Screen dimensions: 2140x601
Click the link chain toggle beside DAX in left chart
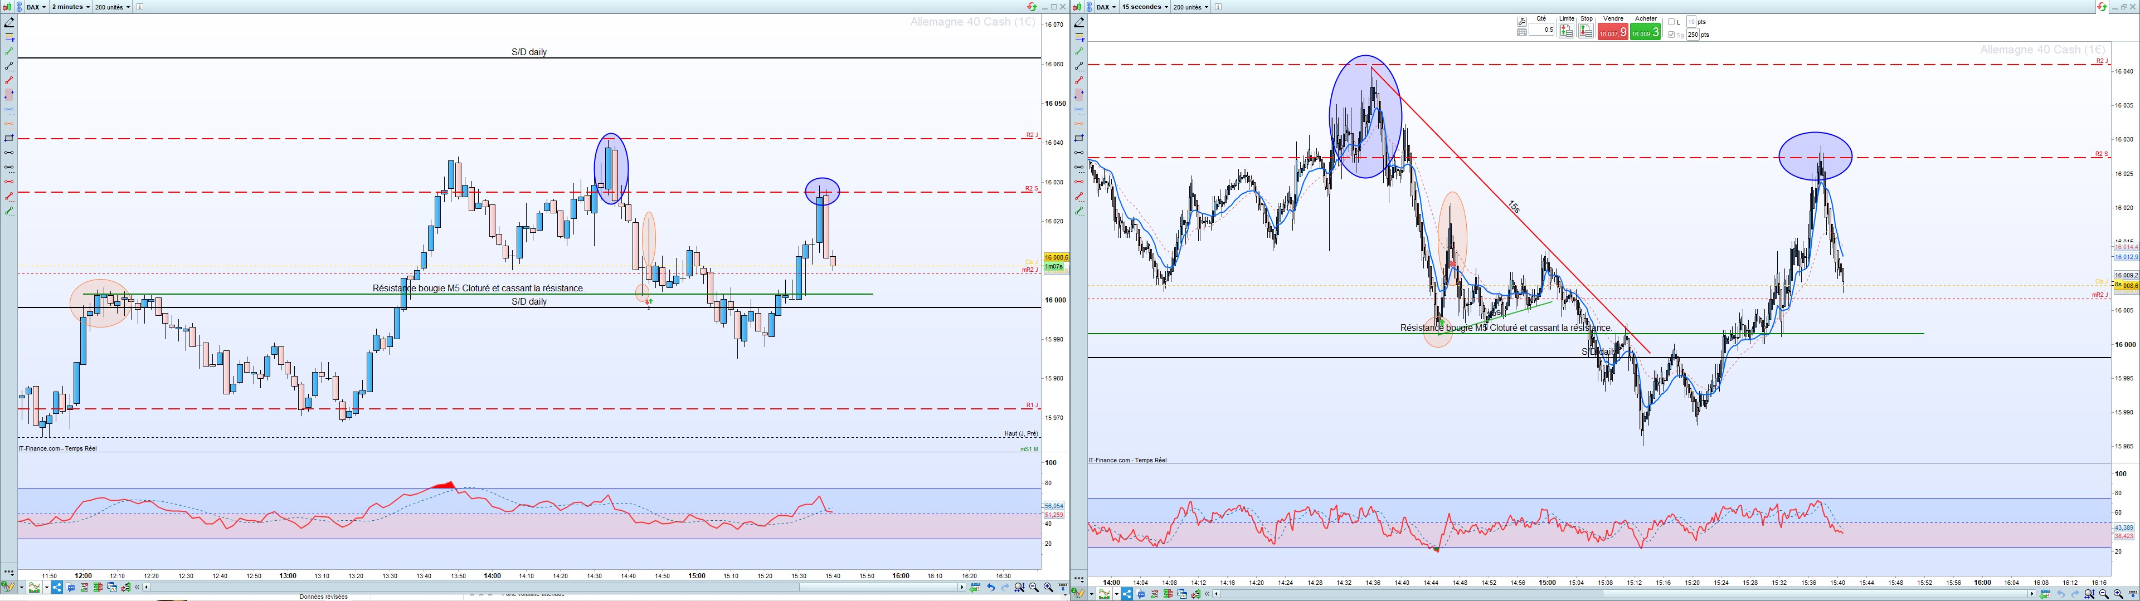click(x=19, y=7)
